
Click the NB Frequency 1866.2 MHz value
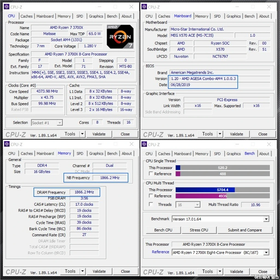click(110, 177)
